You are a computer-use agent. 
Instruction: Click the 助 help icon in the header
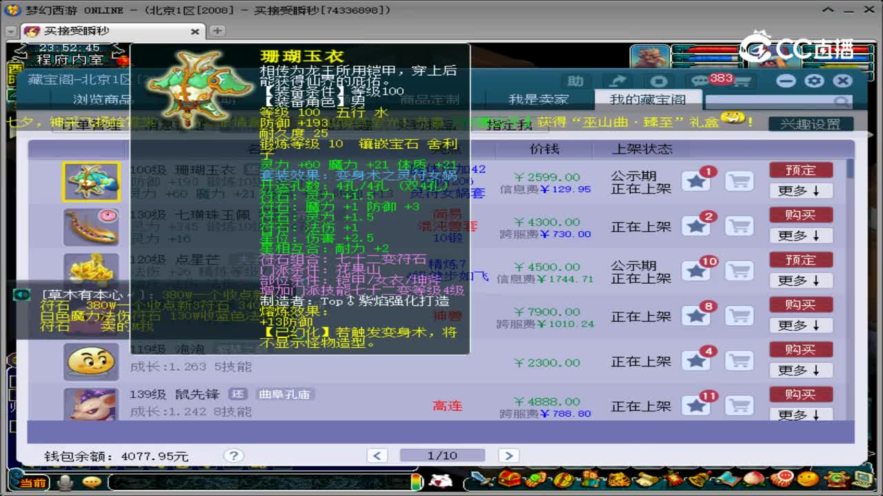point(575,81)
